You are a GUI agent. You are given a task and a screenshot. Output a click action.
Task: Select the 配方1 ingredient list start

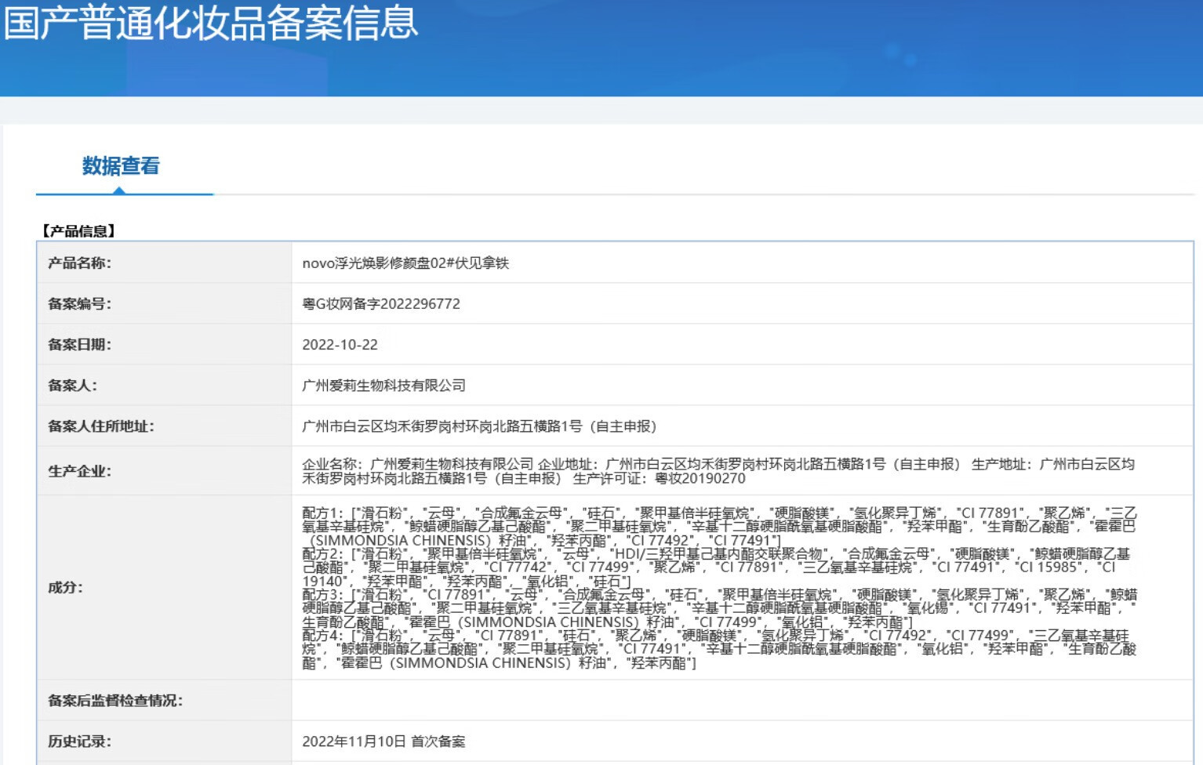click(322, 513)
